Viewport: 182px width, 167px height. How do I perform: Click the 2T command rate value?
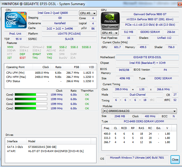pyautogui.click(x=175, y=95)
